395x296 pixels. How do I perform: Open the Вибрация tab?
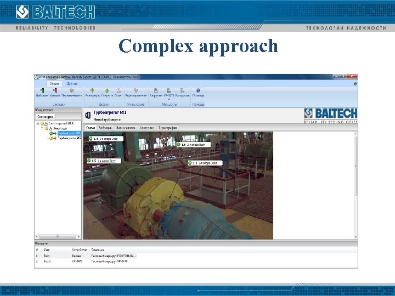coord(105,128)
